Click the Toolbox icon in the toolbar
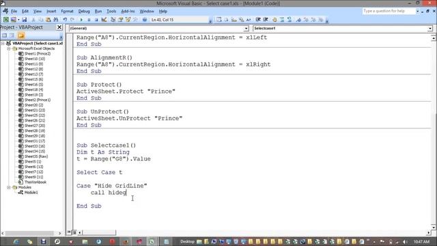The height and width of the screenshot is (246, 437). click(135, 20)
